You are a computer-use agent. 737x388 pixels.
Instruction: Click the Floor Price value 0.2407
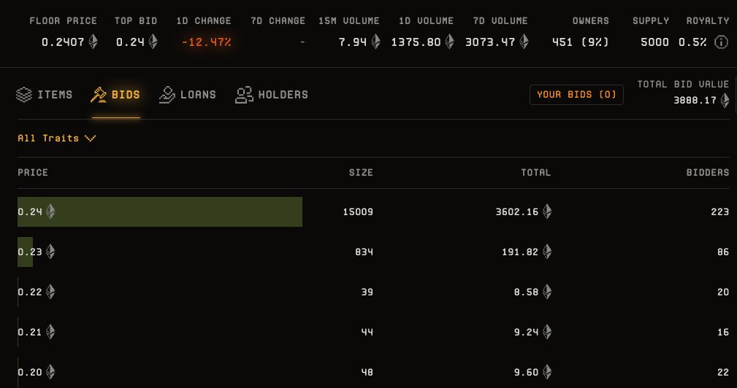click(x=63, y=42)
